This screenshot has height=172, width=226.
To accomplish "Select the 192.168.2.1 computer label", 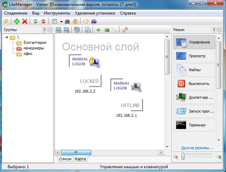I will coord(126,116).
